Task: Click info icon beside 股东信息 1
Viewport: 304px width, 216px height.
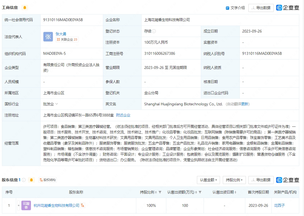Action: [24, 180]
